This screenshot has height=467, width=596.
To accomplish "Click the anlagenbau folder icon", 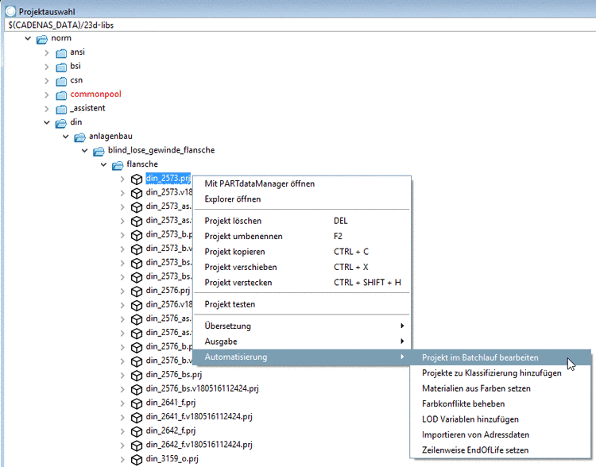I will pos(79,137).
